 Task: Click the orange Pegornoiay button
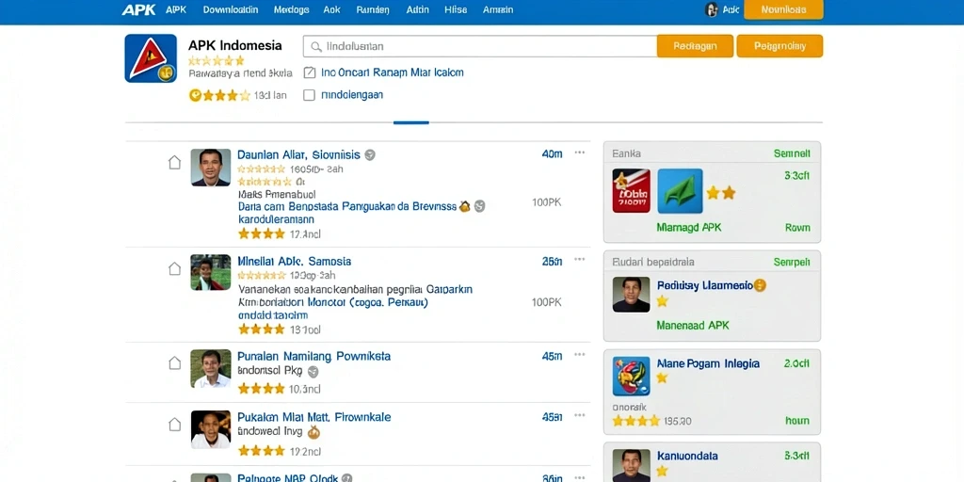coord(779,46)
